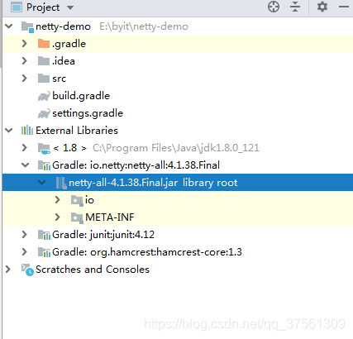Click the Project panel window icon
The width and height of the screenshot is (353, 339).
[17, 7]
